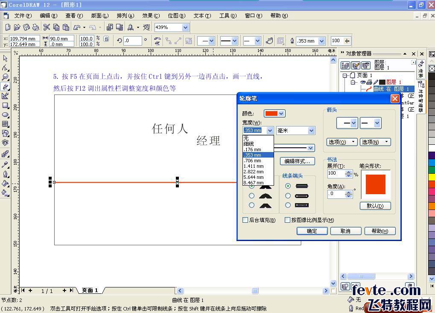The height and width of the screenshot is (313, 435).
Task: Click the mirror buttons in property bar
Action: pos(157,41)
